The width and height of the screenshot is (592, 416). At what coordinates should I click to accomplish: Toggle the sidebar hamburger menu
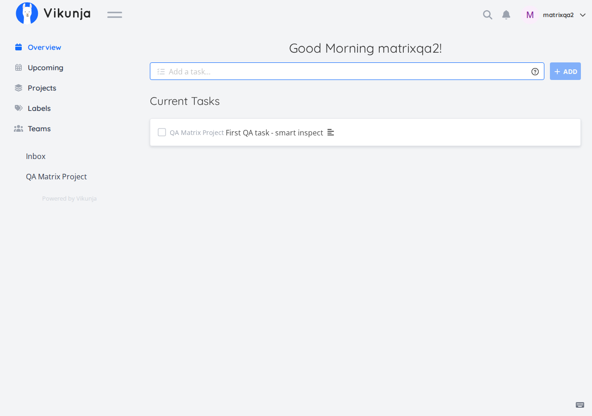115,15
